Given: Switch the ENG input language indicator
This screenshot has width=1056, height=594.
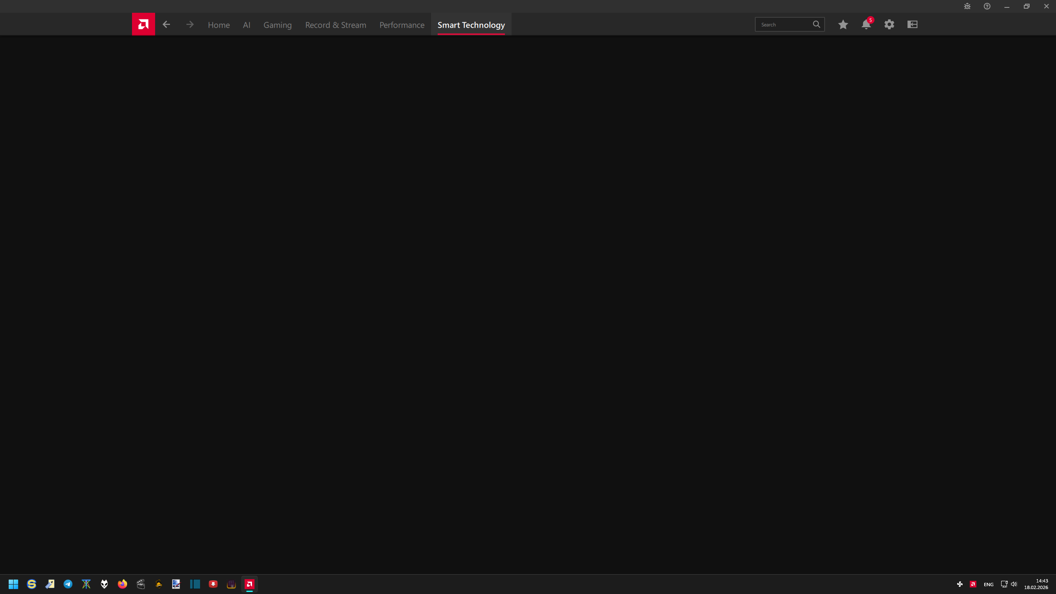Looking at the screenshot, I should 988,585.
